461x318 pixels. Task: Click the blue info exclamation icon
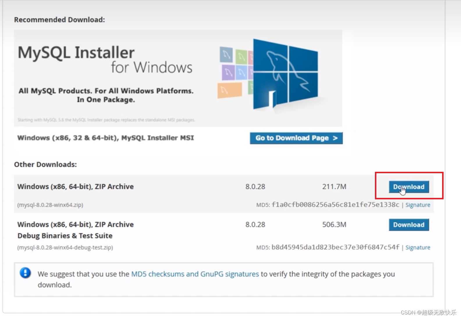tap(25, 273)
